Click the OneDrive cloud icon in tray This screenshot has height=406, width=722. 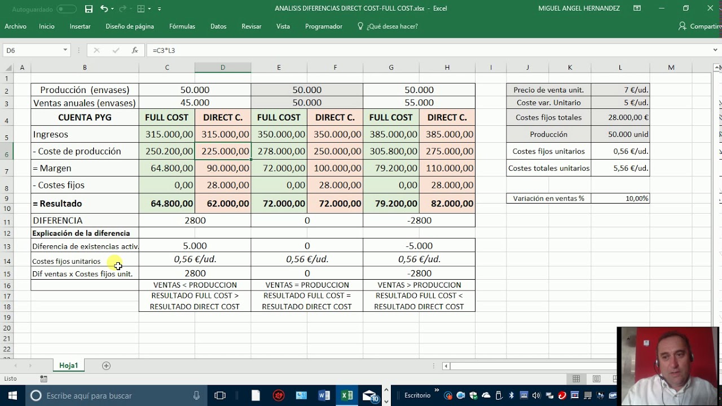[x=486, y=395]
